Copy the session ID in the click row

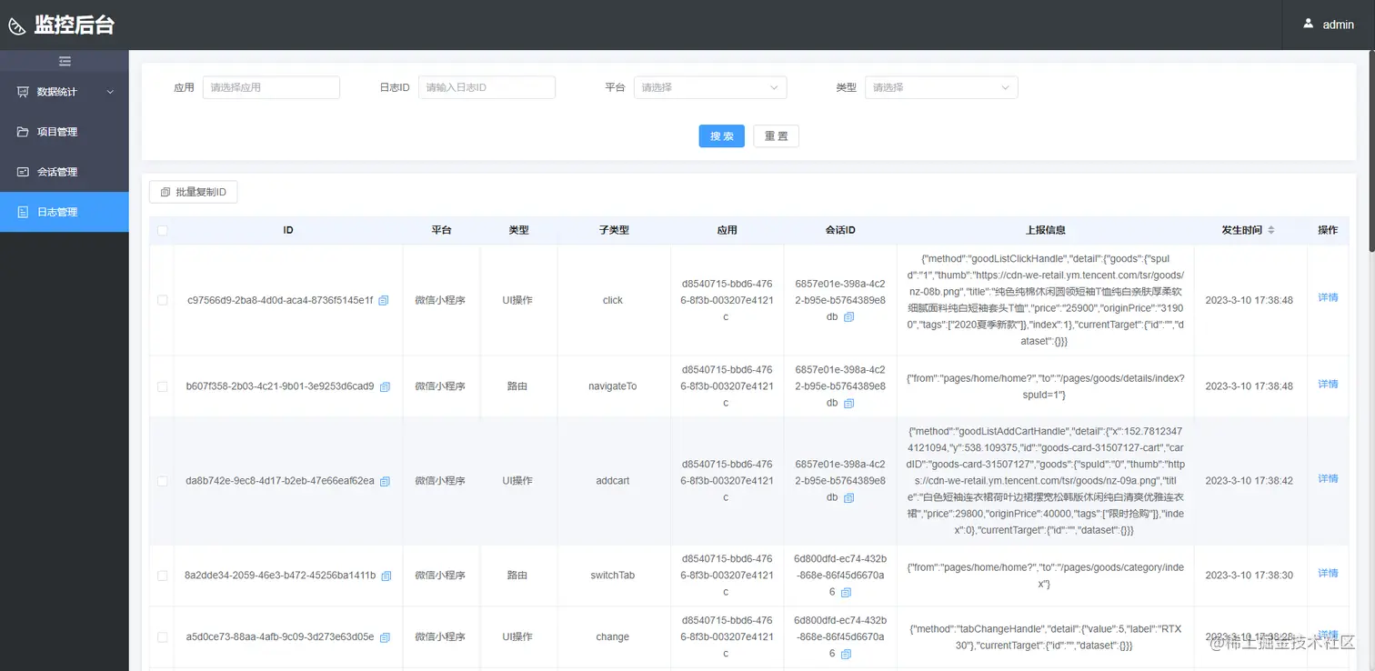click(849, 317)
